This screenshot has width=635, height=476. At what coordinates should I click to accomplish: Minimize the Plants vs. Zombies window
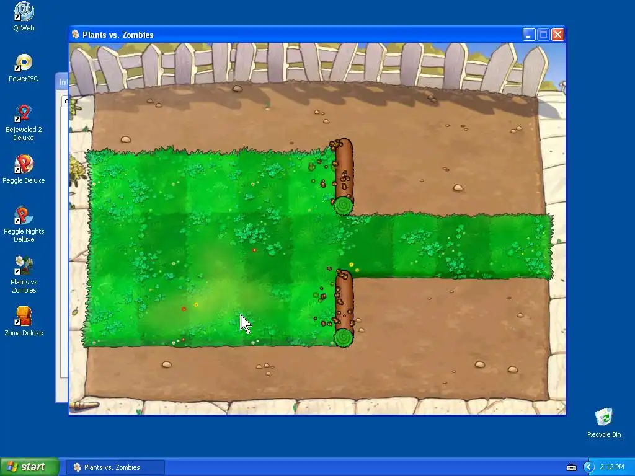point(529,35)
